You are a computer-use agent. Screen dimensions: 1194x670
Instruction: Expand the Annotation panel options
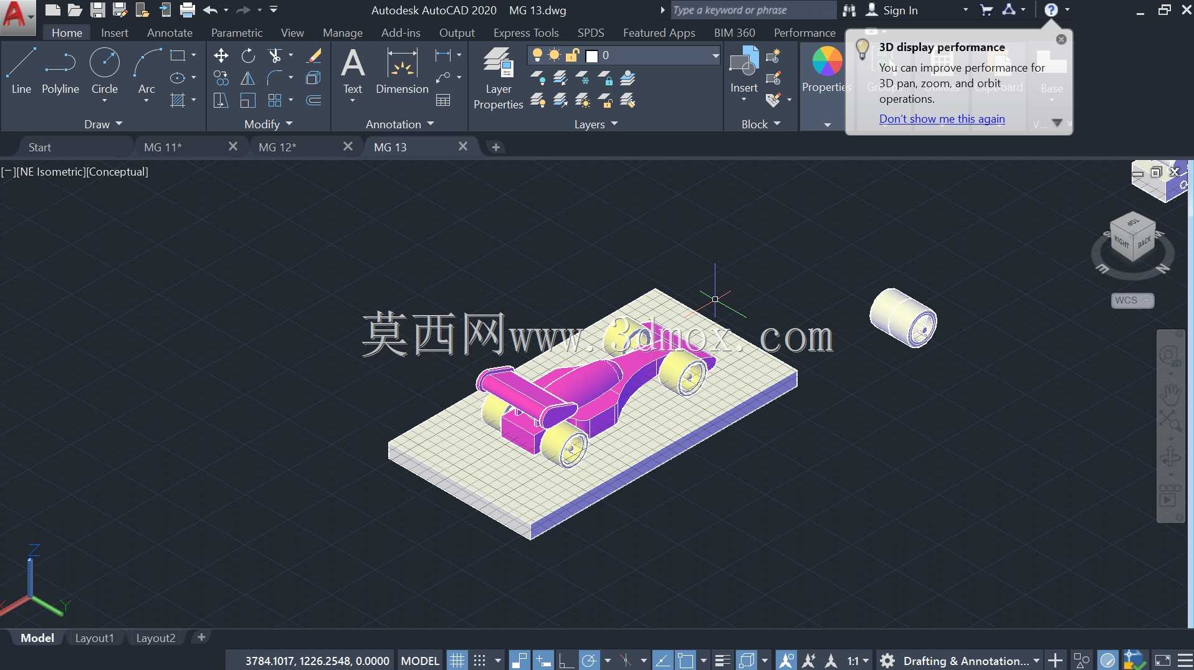399,124
